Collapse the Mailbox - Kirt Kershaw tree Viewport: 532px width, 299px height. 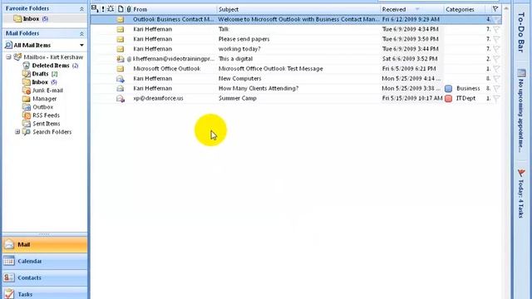(8, 57)
